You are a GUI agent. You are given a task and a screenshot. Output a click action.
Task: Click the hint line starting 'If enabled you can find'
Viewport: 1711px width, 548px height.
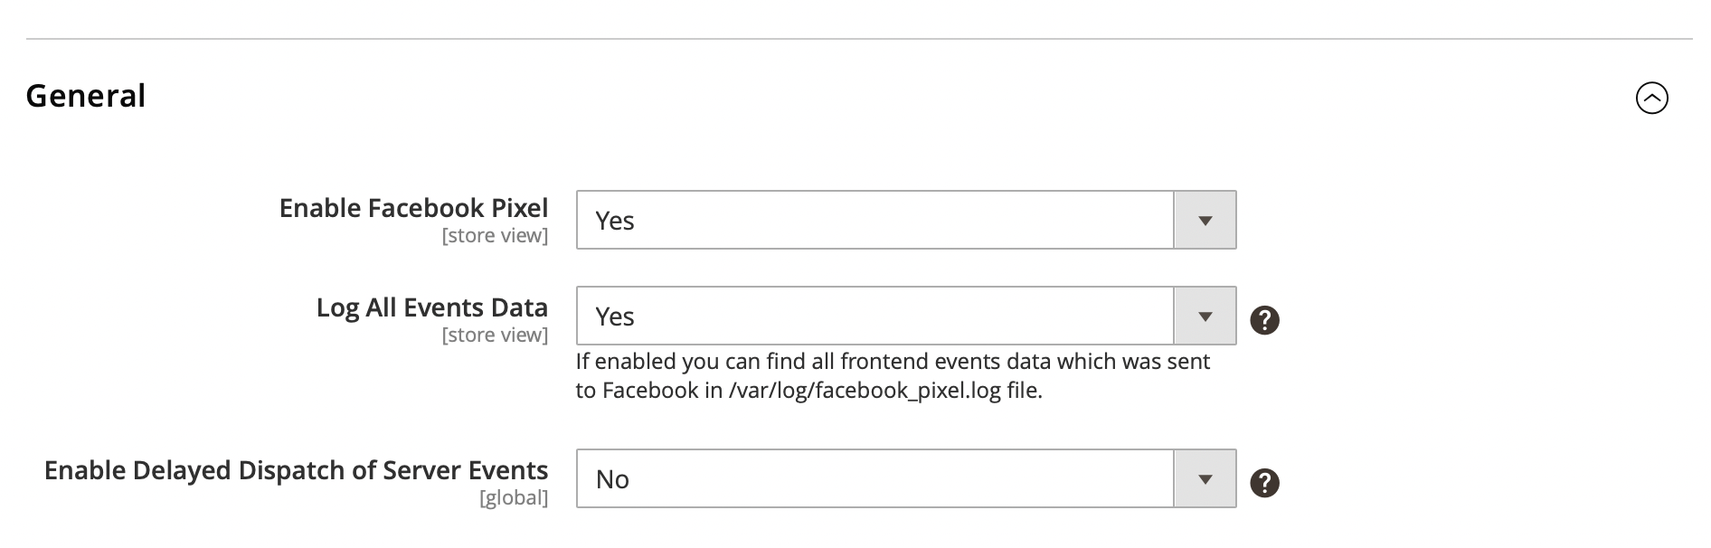(x=892, y=362)
